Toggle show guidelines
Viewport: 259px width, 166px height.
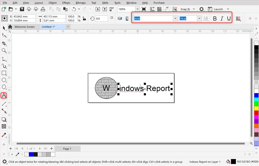click(x=166, y=9)
